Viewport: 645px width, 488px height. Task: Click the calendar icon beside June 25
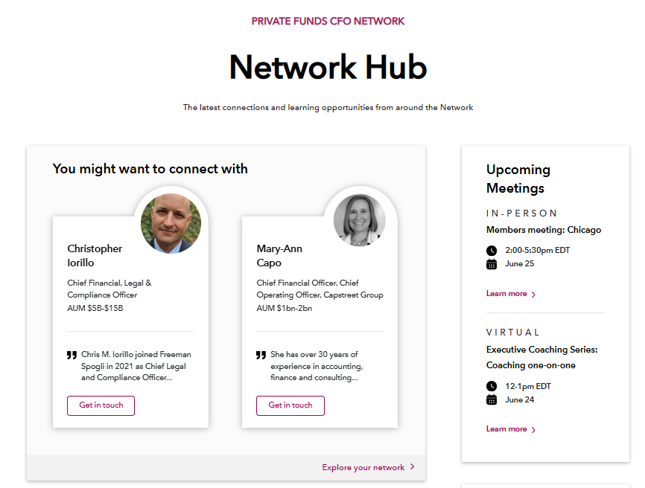point(492,264)
